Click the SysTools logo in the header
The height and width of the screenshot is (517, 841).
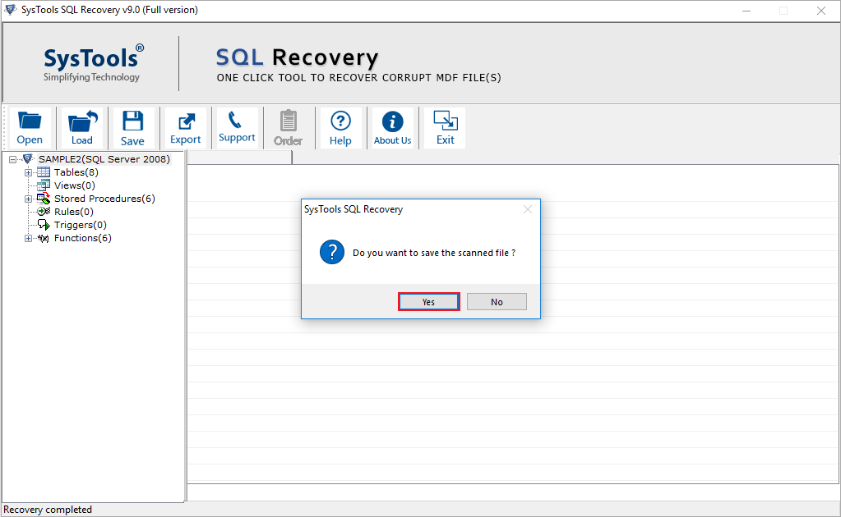(94, 63)
